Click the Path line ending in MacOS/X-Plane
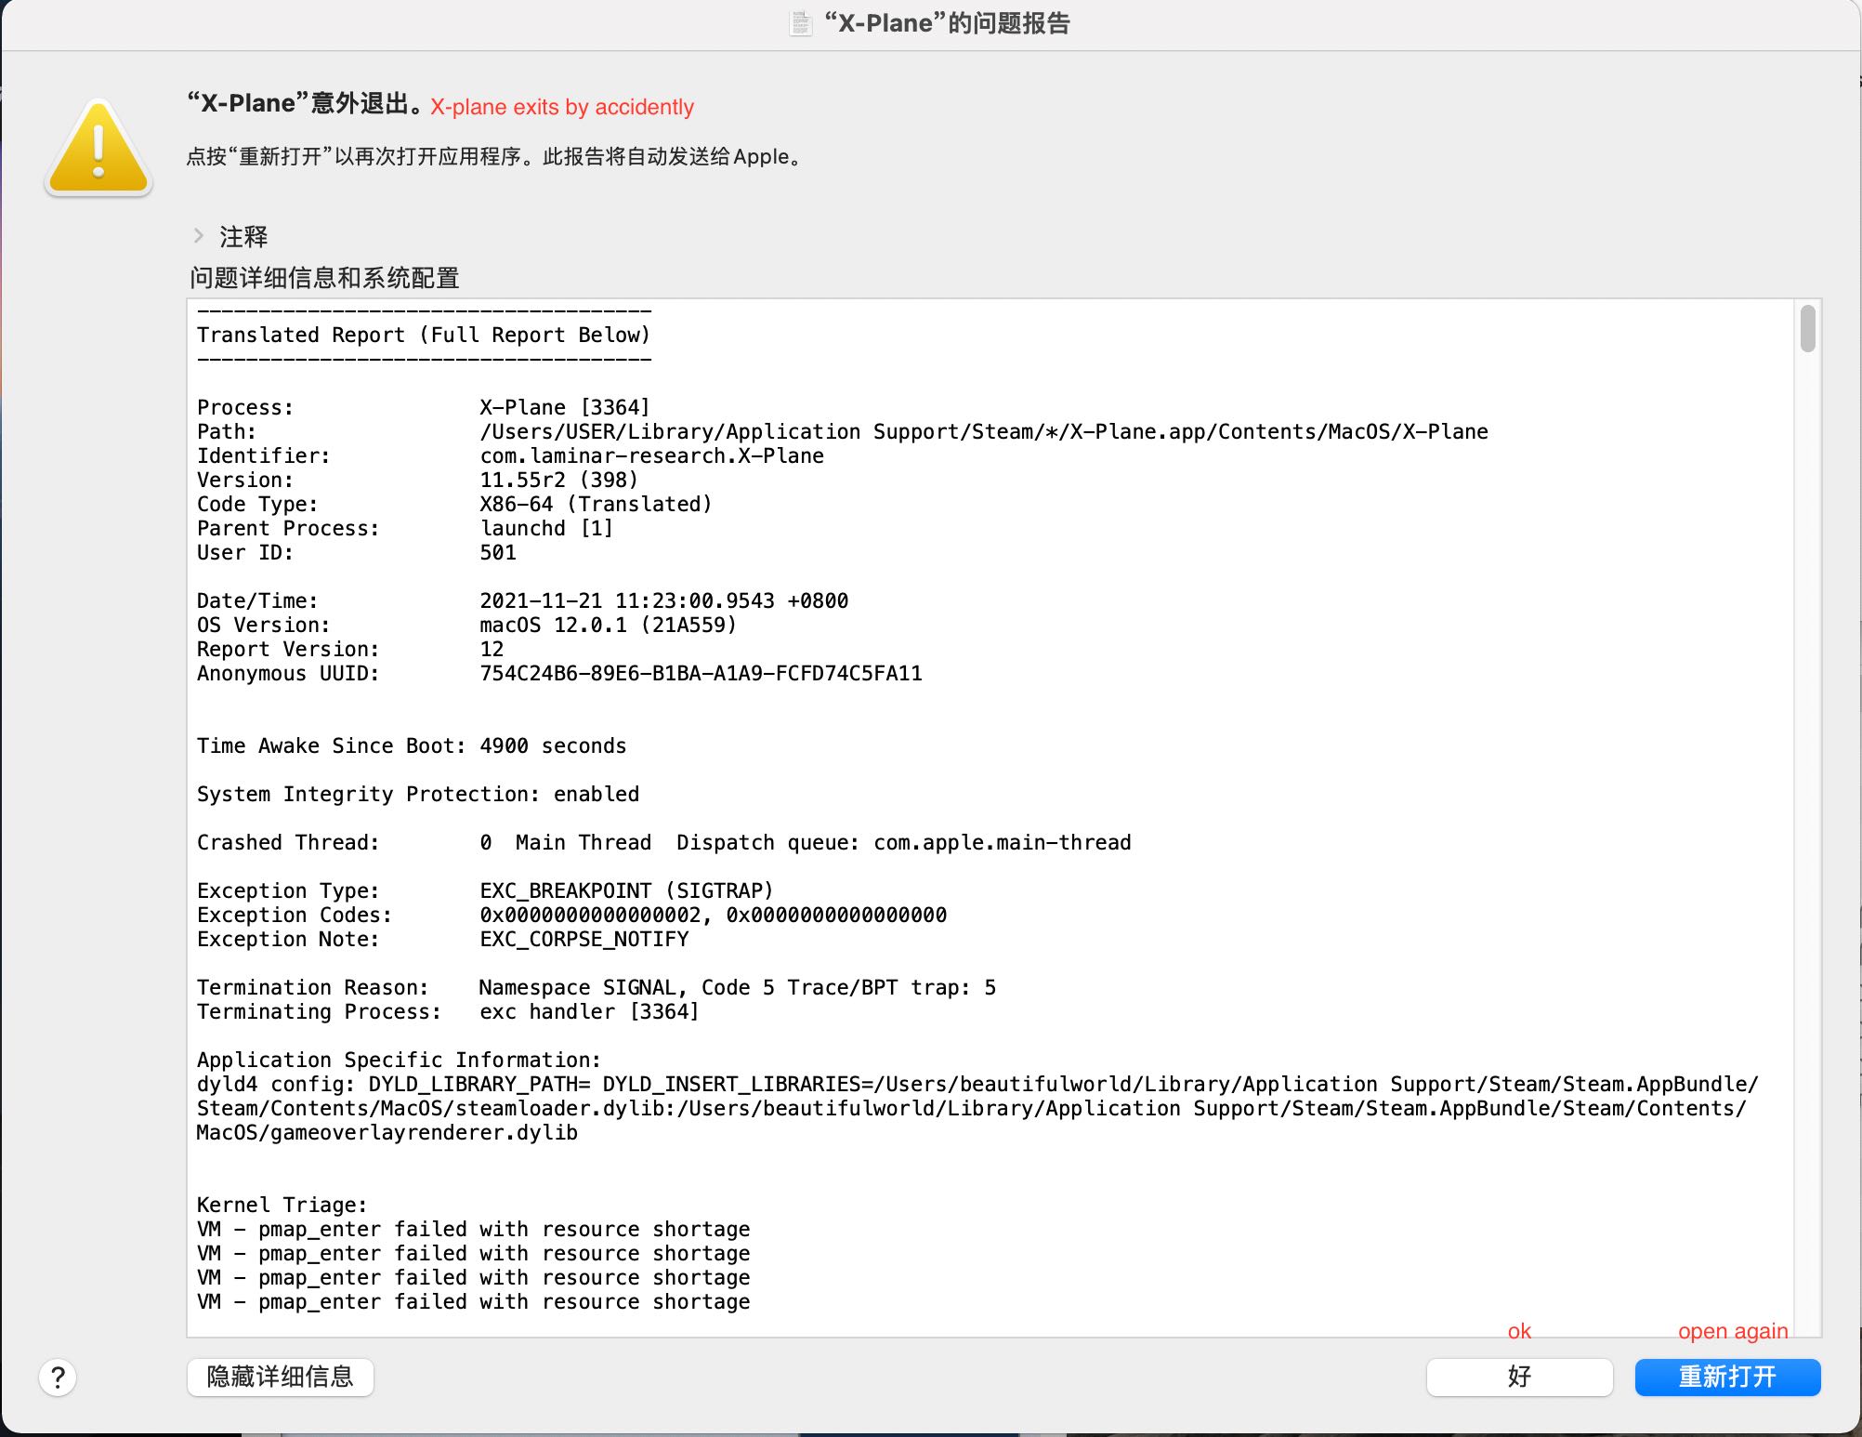This screenshot has height=1437, width=1862. point(843,431)
